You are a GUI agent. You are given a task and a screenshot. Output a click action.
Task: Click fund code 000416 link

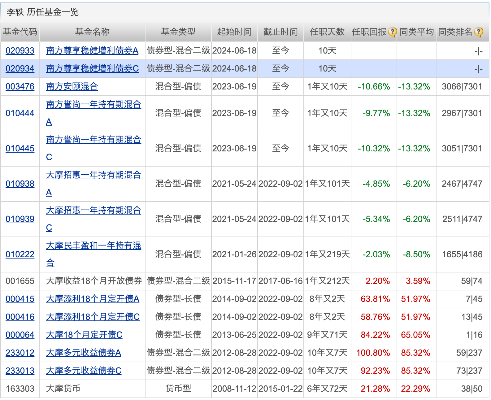(20, 317)
